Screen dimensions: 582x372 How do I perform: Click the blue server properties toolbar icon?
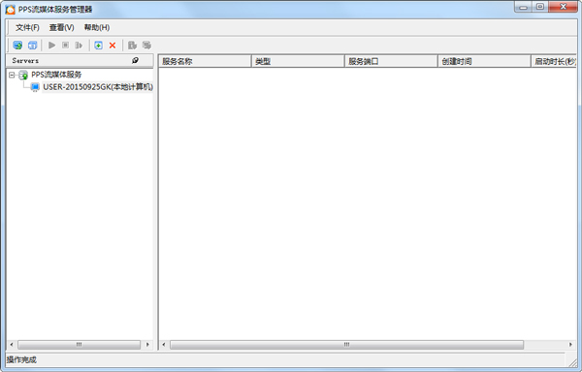[32, 46]
